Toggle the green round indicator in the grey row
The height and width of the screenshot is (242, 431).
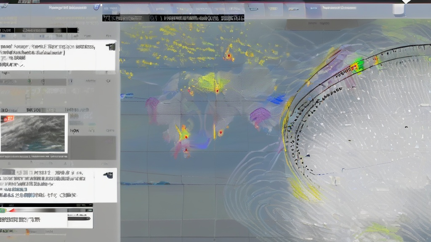[29, 81]
